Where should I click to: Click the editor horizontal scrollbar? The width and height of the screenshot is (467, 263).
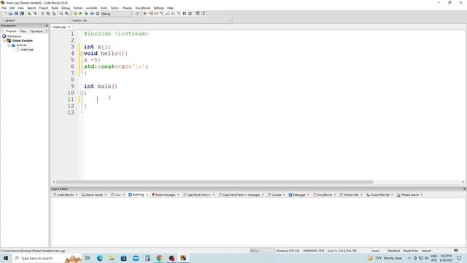[x=215, y=182]
